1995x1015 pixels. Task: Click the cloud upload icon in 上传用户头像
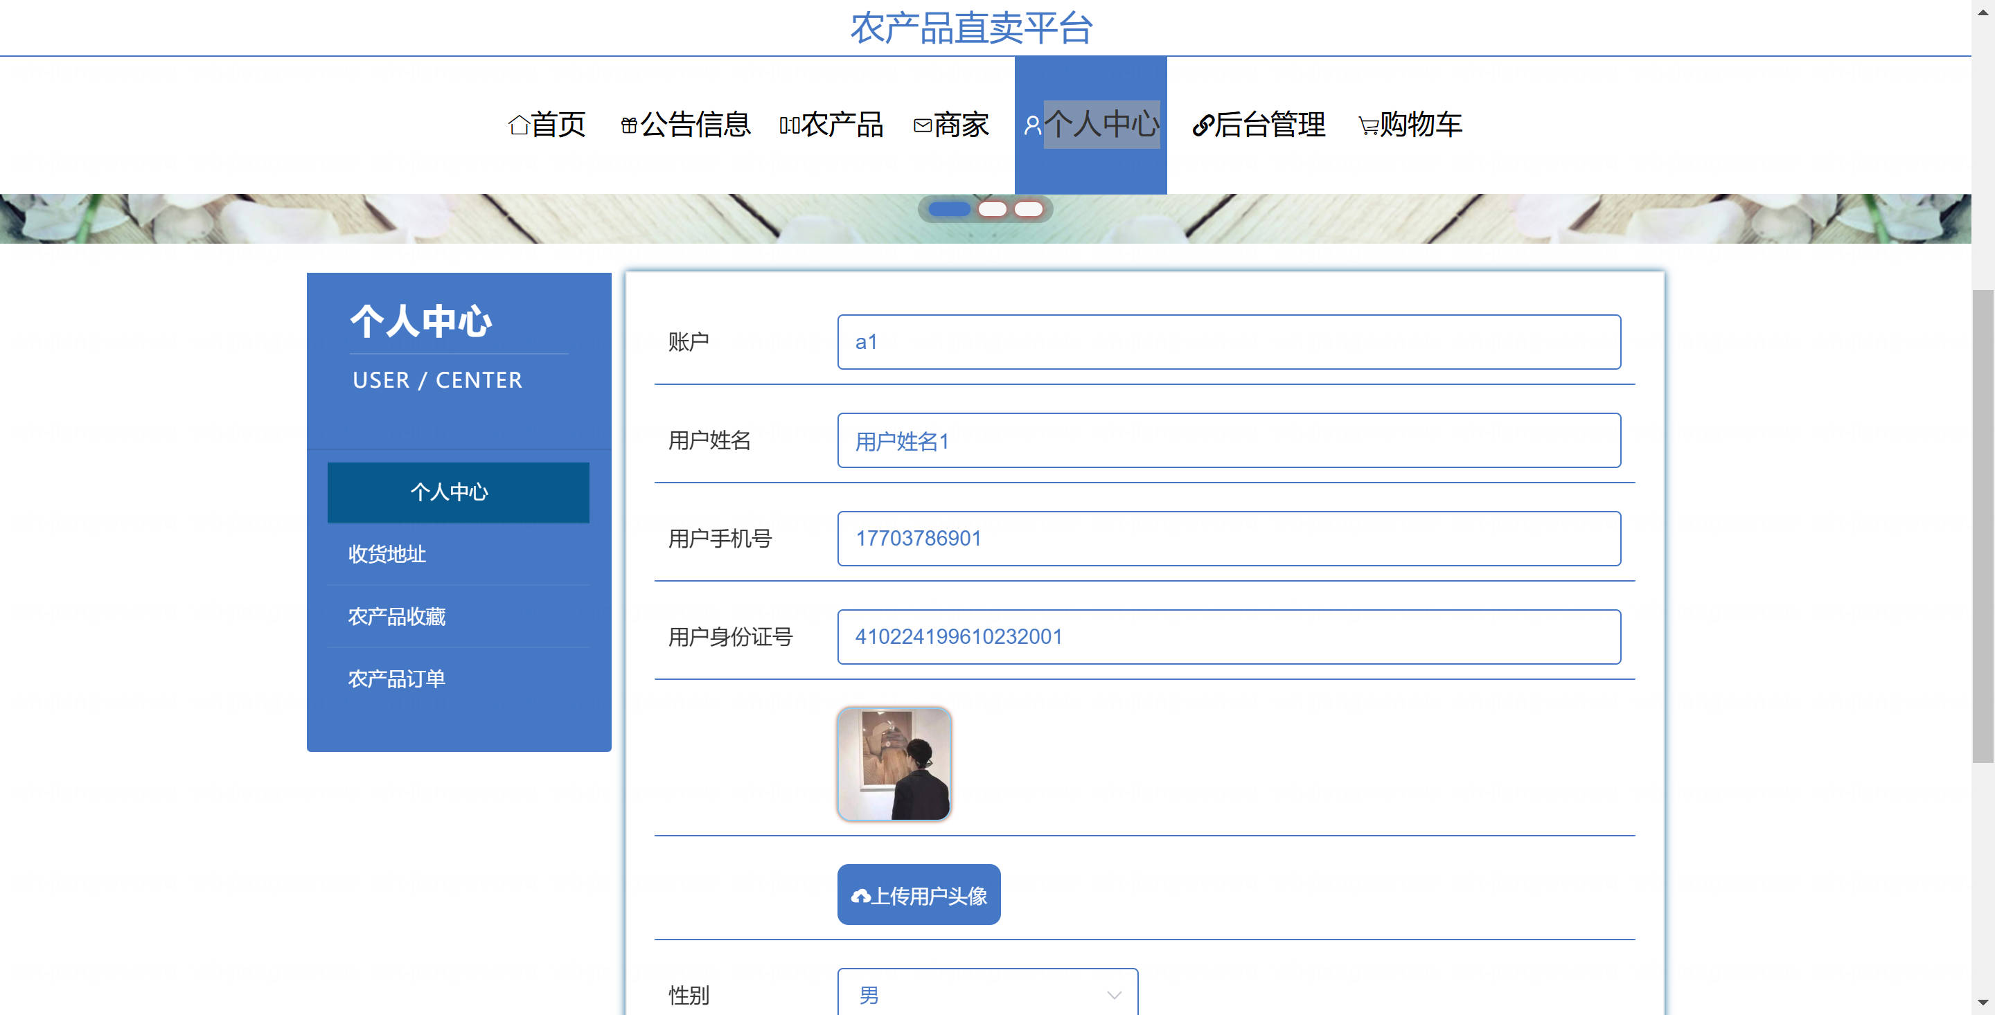pyautogui.click(x=860, y=896)
